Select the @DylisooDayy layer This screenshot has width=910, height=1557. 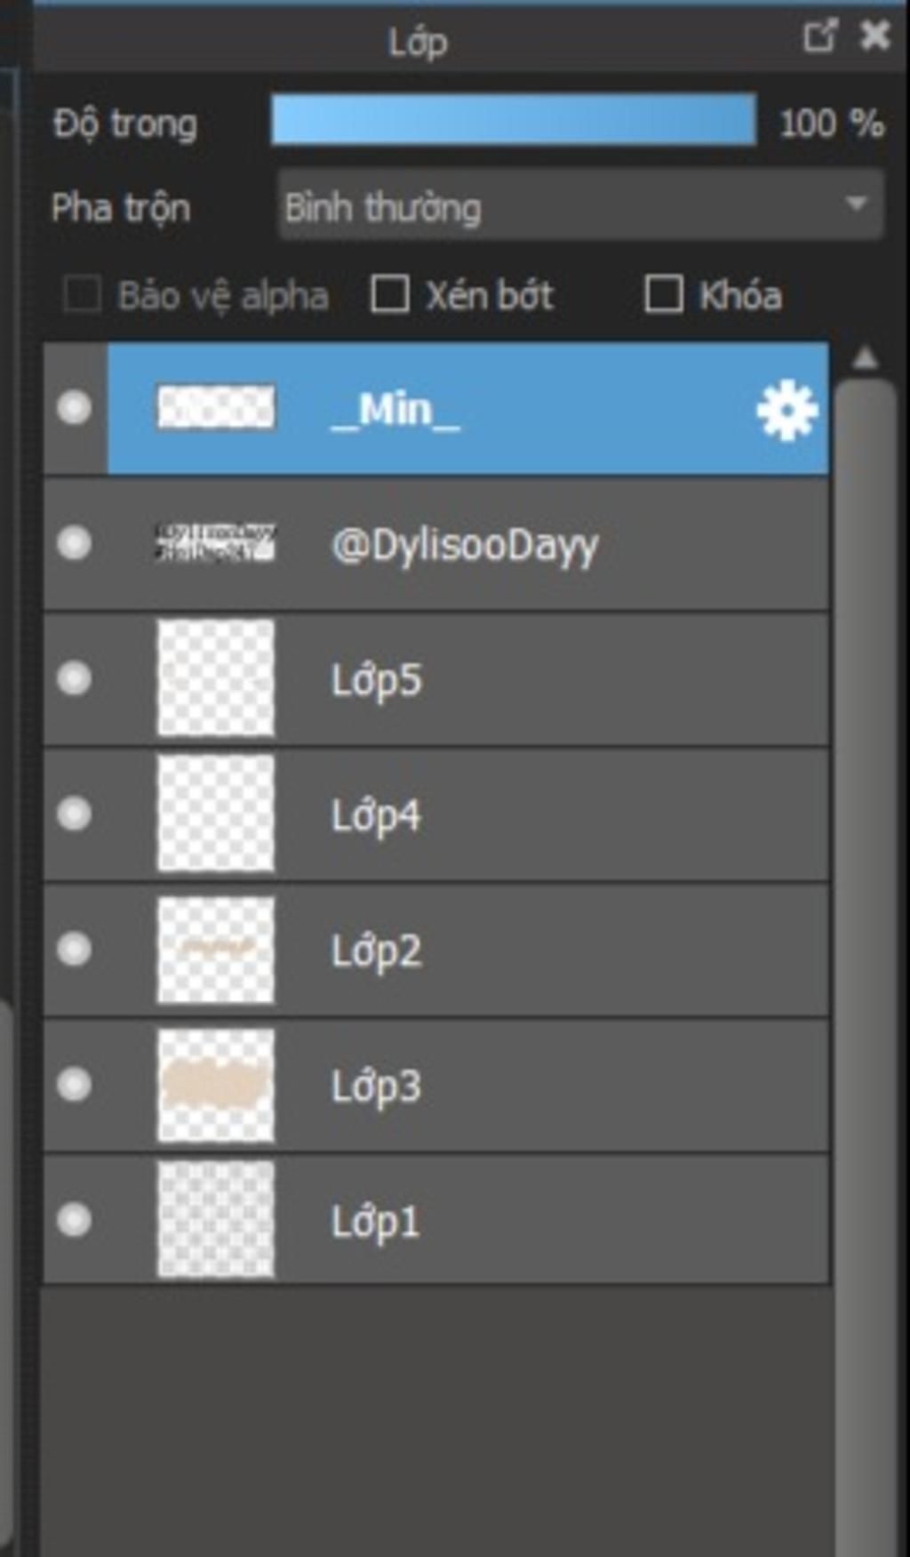pyautogui.click(x=436, y=544)
